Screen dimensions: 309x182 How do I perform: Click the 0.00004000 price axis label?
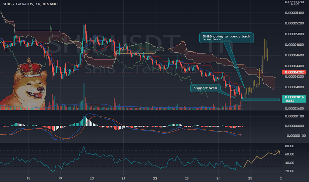tap(294, 87)
